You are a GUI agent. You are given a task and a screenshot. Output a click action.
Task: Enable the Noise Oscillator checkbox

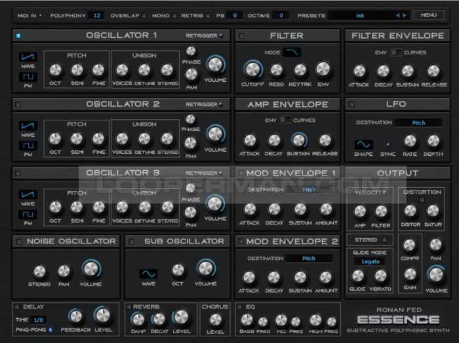[x=18, y=242]
